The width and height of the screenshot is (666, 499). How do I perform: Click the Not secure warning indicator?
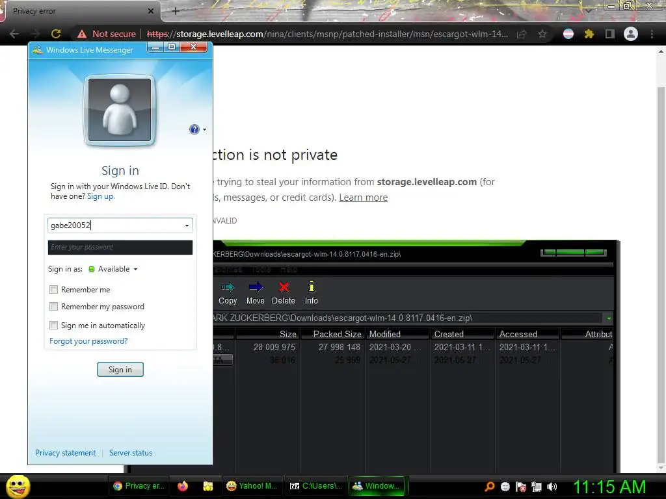(107, 34)
